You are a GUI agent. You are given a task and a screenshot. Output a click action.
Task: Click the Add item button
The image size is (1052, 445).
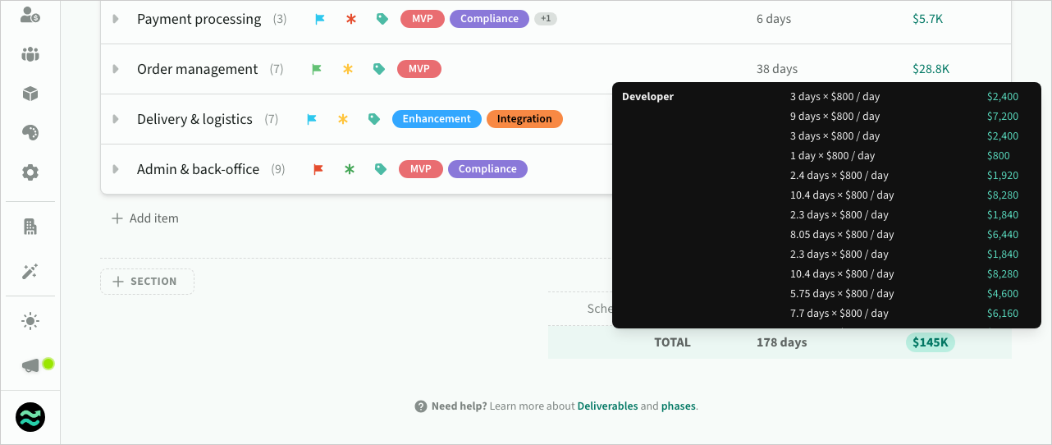click(145, 218)
